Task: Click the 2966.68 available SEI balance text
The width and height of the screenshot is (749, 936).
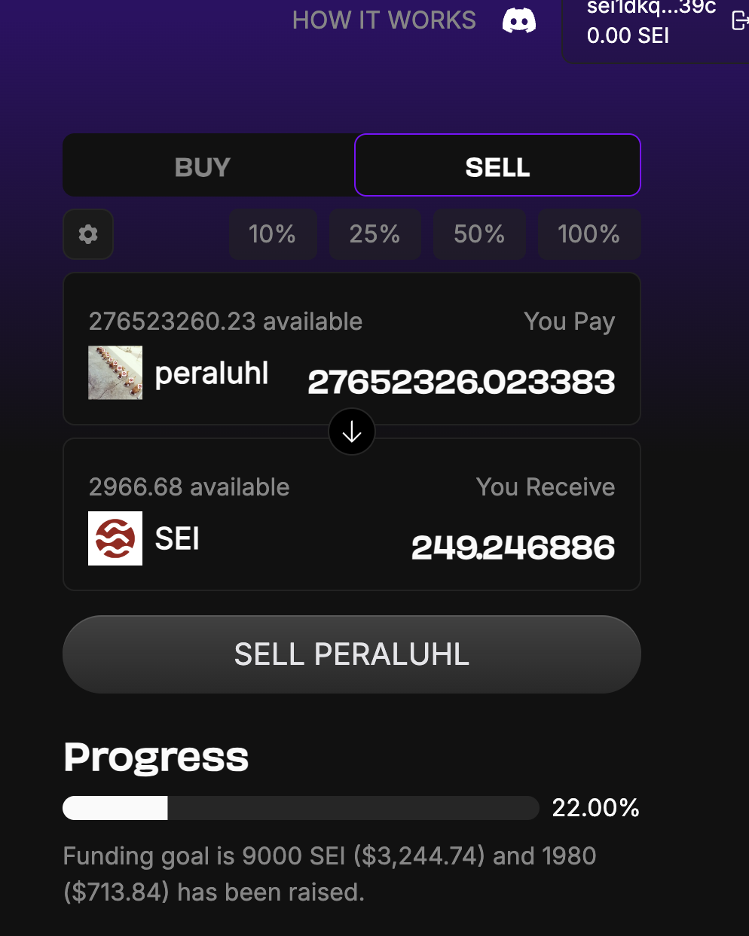Action: pos(189,487)
